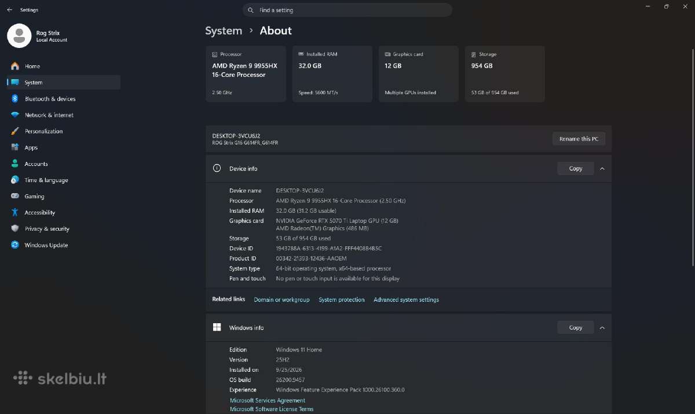Click the Windows Update arrows icon
The height and width of the screenshot is (414, 695).
(x=15, y=245)
